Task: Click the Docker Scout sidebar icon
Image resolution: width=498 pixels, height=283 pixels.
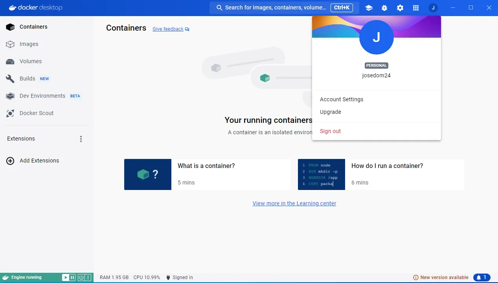Action: click(10, 113)
